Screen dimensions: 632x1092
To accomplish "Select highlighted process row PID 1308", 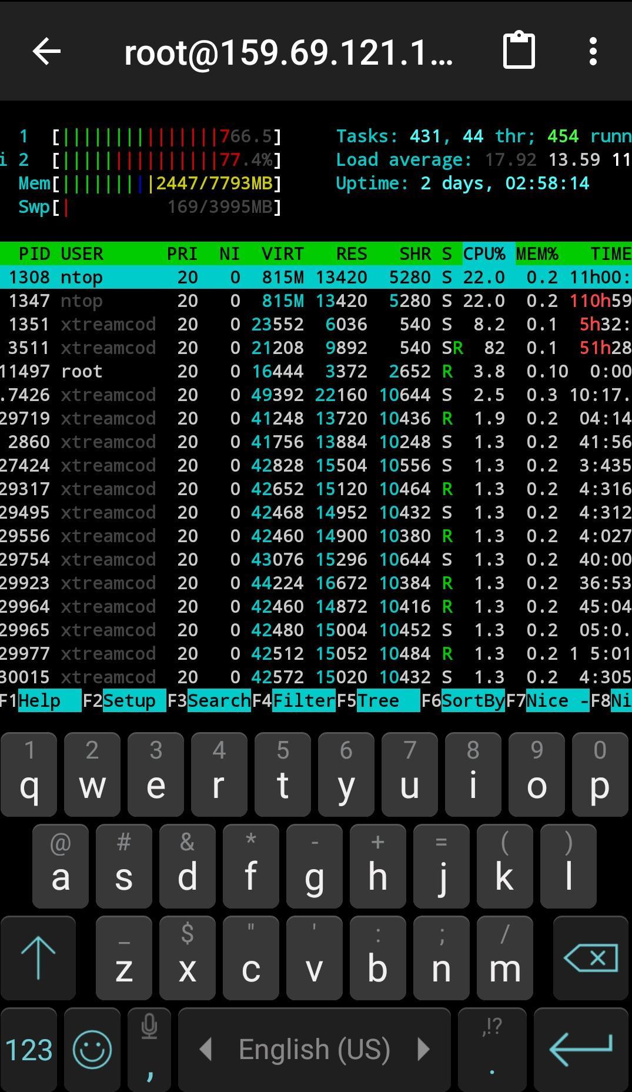I will click(x=316, y=277).
